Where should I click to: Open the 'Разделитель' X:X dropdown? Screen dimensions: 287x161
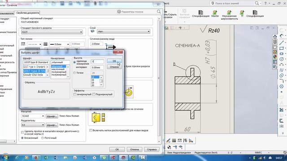[33, 125]
